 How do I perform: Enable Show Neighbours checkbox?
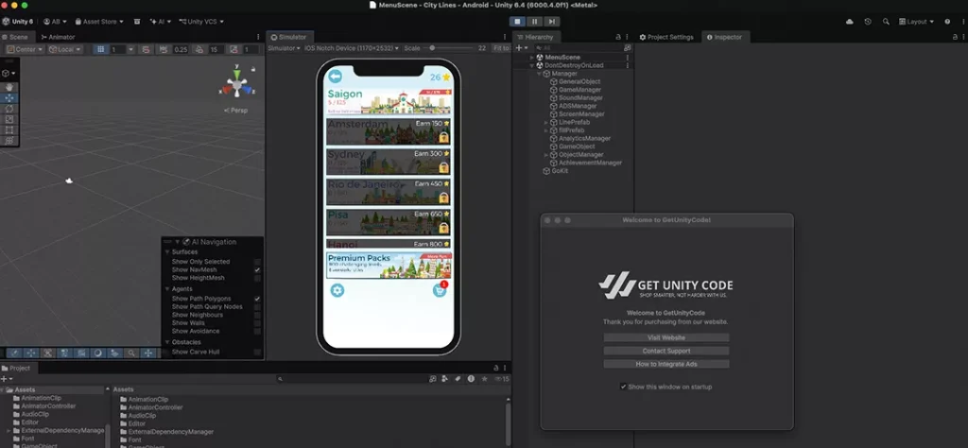[x=257, y=315]
